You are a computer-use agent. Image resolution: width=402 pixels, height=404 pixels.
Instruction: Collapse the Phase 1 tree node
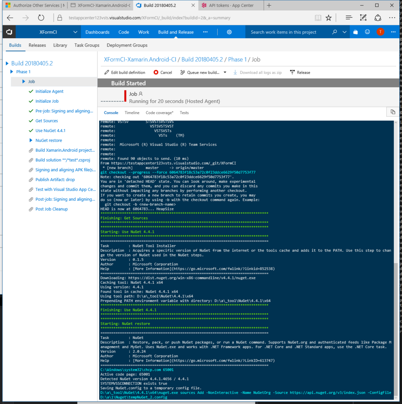coord(11,72)
